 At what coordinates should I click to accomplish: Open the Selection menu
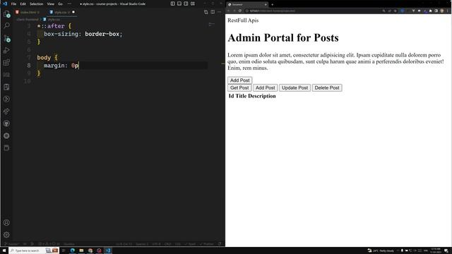36,4
